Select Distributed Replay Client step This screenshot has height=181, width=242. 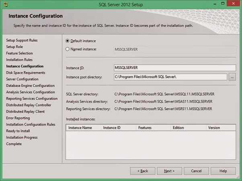pos(25,112)
